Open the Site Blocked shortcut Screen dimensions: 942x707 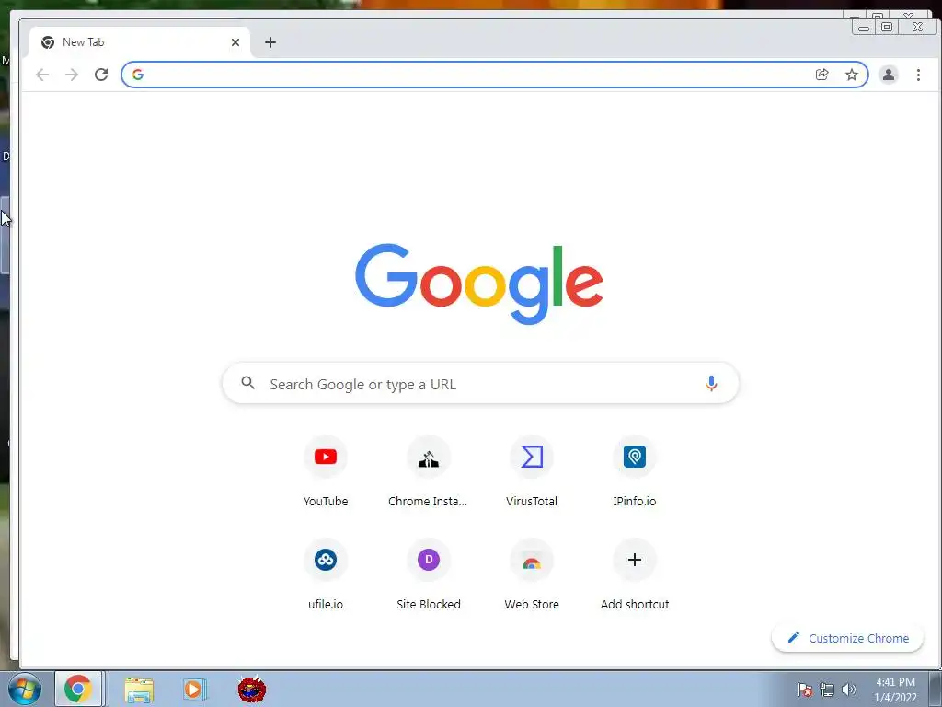click(428, 575)
